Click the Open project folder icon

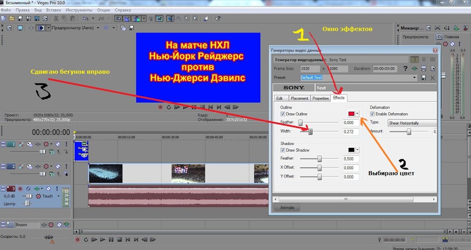pos(12,18)
